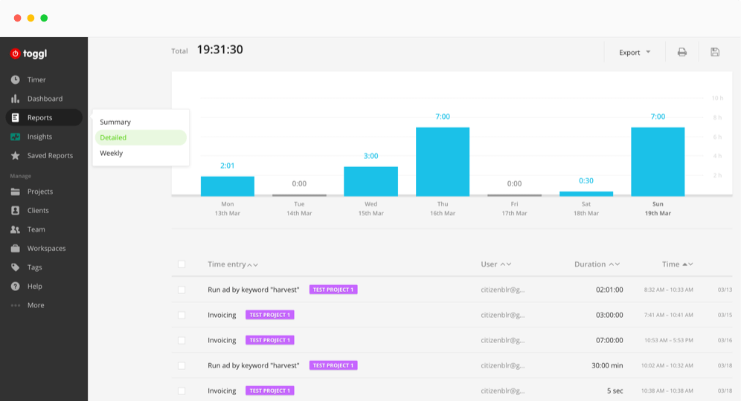Select the checkbox for the 07:00:00 Invoicing entry
741x401 pixels.
pos(182,340)
